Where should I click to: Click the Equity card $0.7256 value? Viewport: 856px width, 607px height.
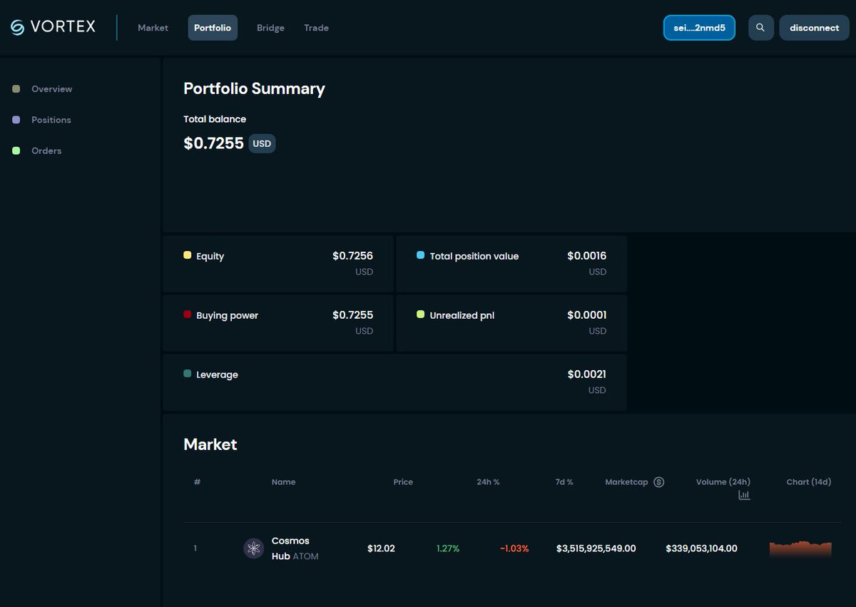point(352,256)
